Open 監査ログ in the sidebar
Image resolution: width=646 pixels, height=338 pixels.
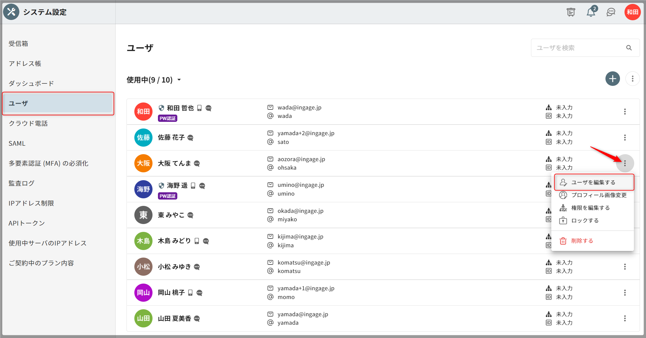point(21,183)
